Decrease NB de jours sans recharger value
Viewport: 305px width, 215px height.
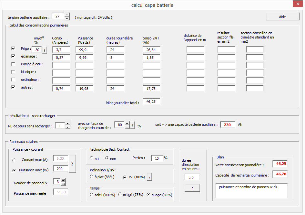coord(67,127)
